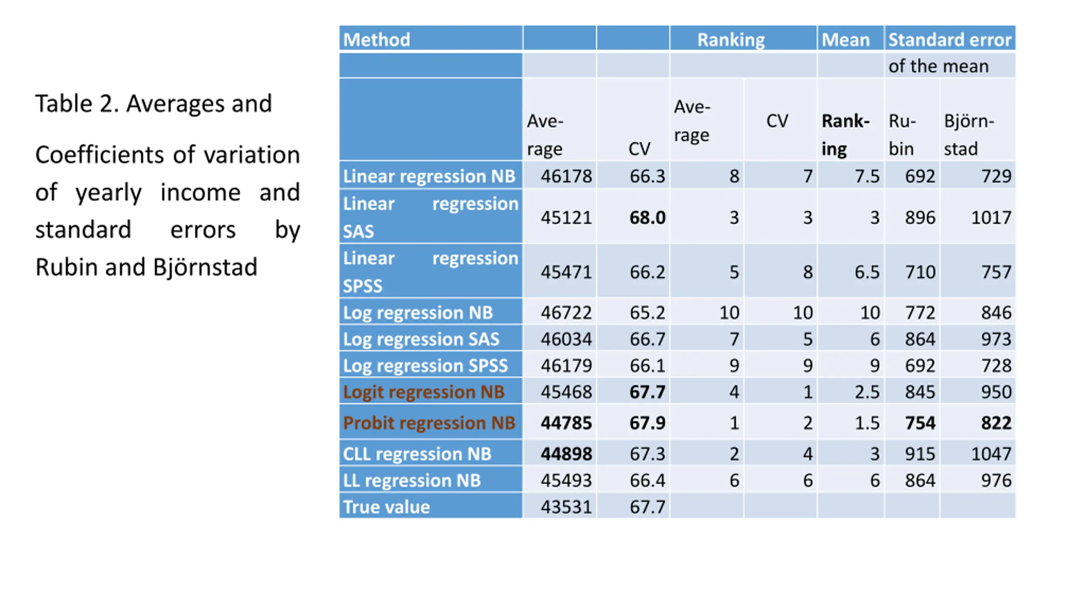The height and width of the screenshot is (611, 1086).
Task: Click the Björnstad standard error 757
Action: coord(996,272)
